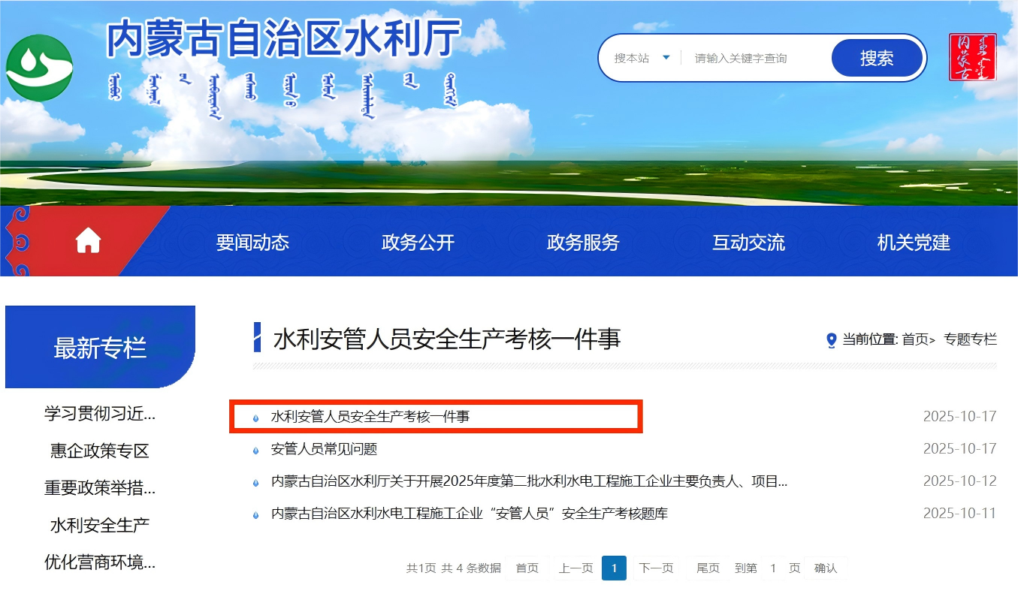
Task: Open the 机关党建 menu item
Action: click(x=914, y=242)
